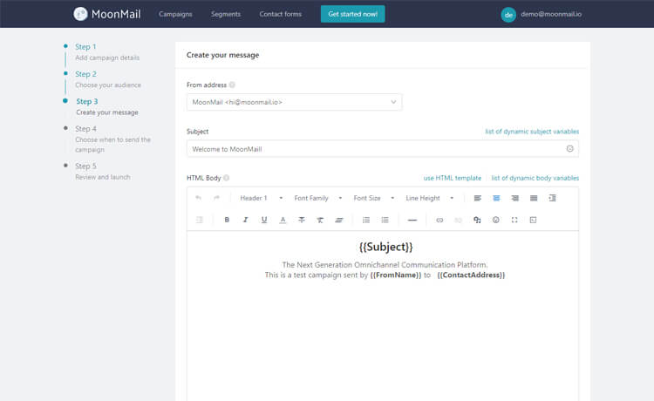
Task: Click the Get started now! button
Action: [353, 14]
